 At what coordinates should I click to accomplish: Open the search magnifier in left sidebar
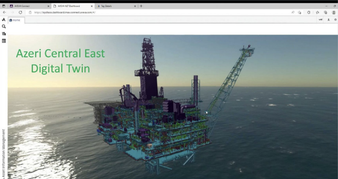(4, 26)
